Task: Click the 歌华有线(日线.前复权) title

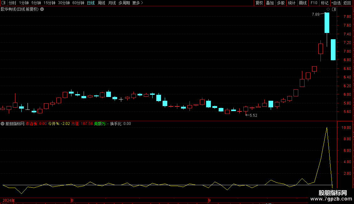Action: tap(19, 9)
